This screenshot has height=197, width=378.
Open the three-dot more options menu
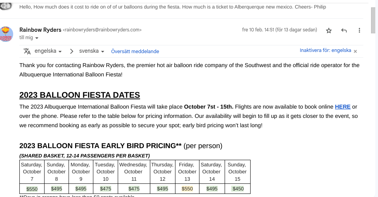click(359, 30)
